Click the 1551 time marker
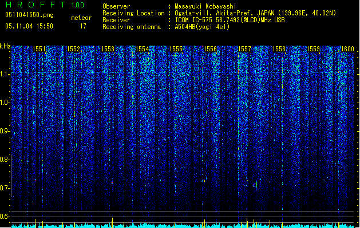Screen dimensions: 360x228 click(x=39, y=49)
